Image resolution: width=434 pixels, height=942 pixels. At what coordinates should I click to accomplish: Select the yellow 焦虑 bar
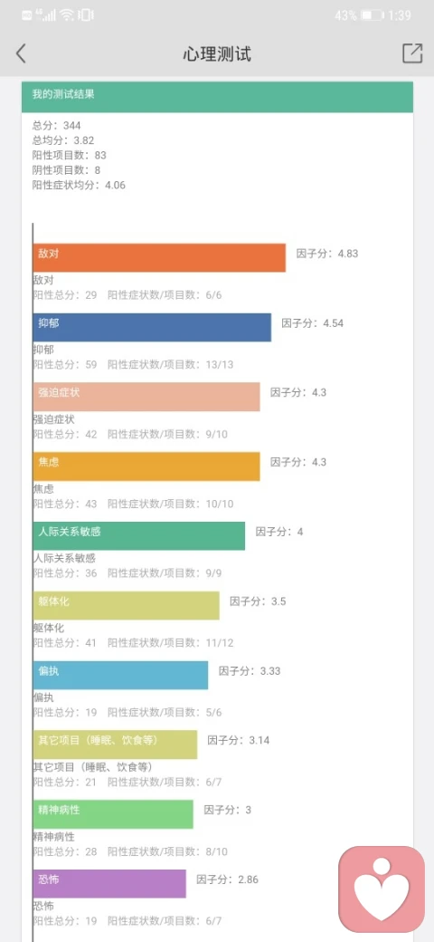[146, 466]
